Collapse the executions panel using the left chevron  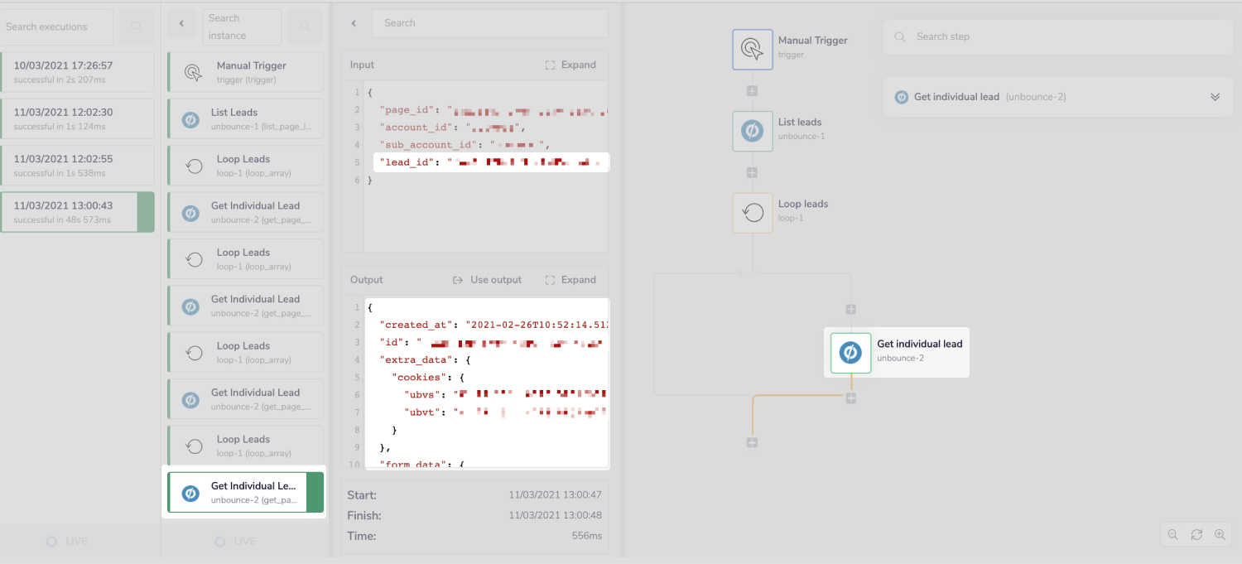181,23
